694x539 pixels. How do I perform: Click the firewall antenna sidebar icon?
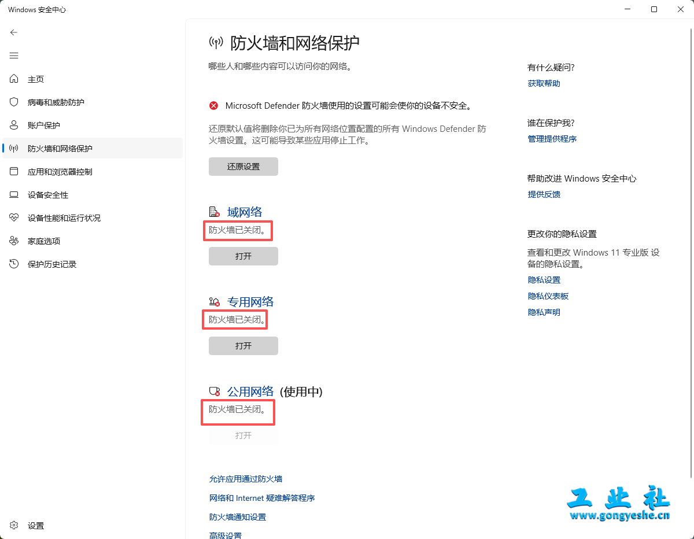(x=14, y=148)
